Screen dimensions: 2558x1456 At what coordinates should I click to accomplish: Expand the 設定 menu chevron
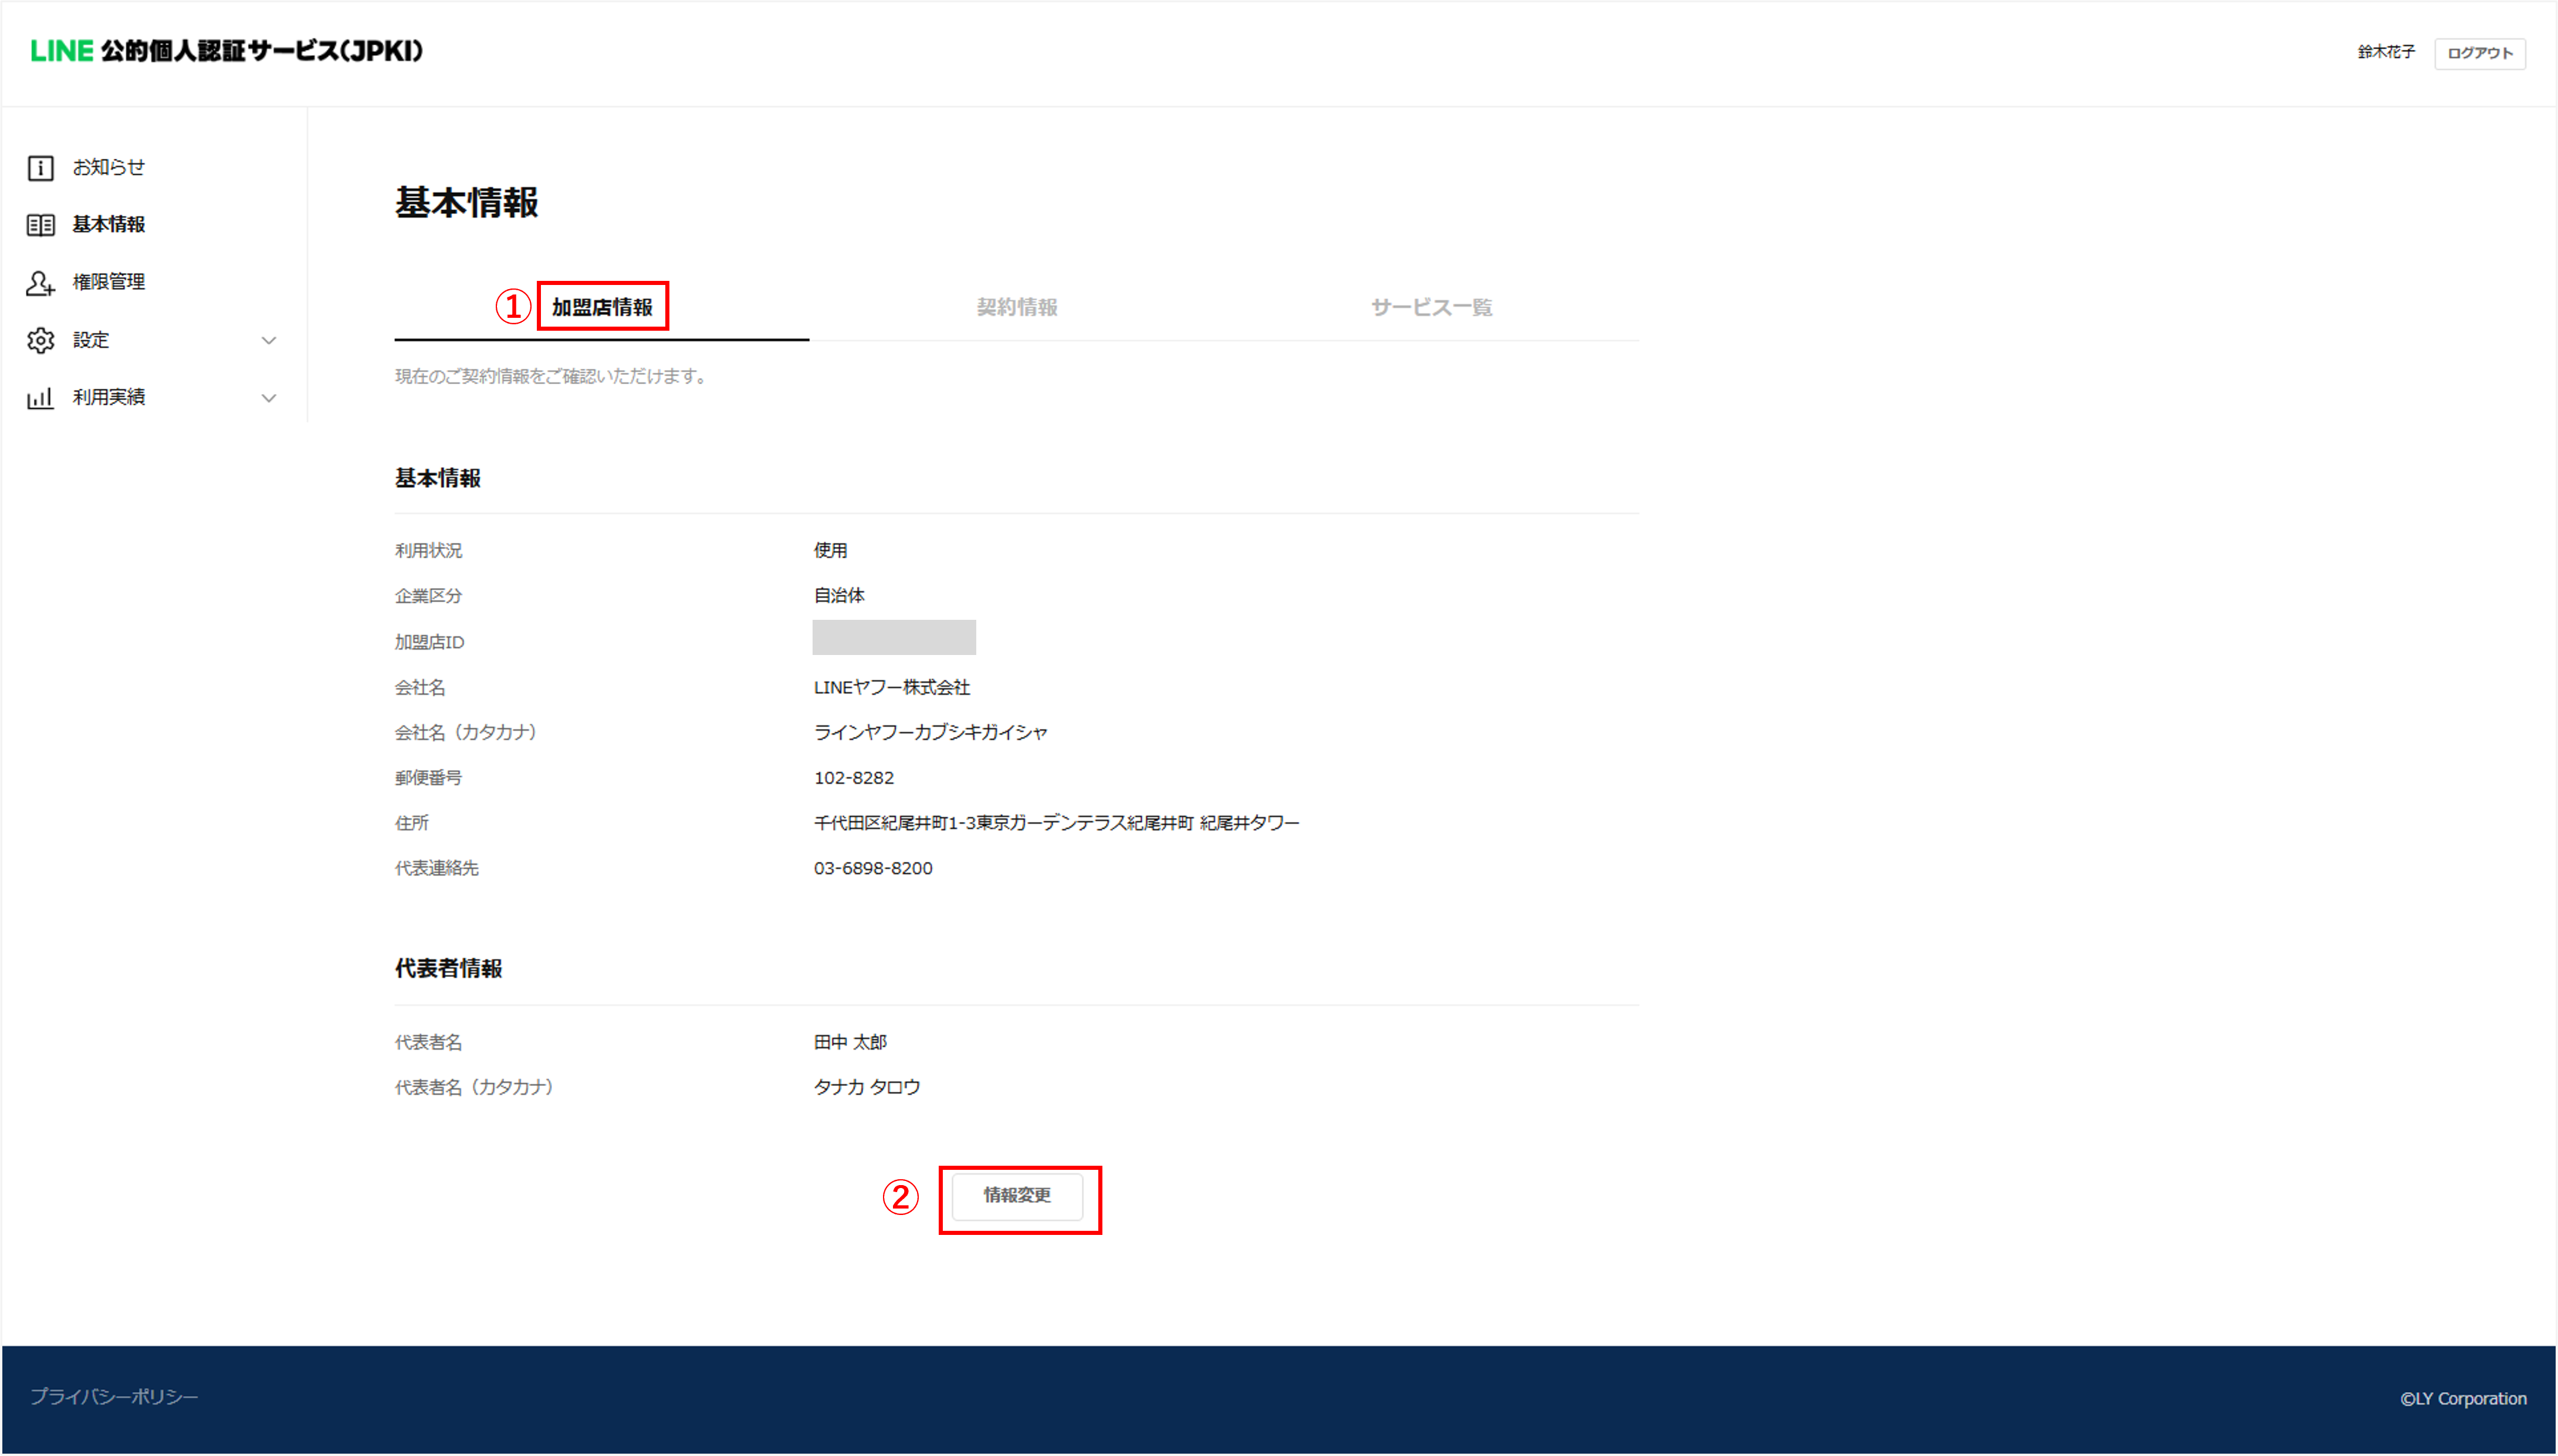[268, 341]
